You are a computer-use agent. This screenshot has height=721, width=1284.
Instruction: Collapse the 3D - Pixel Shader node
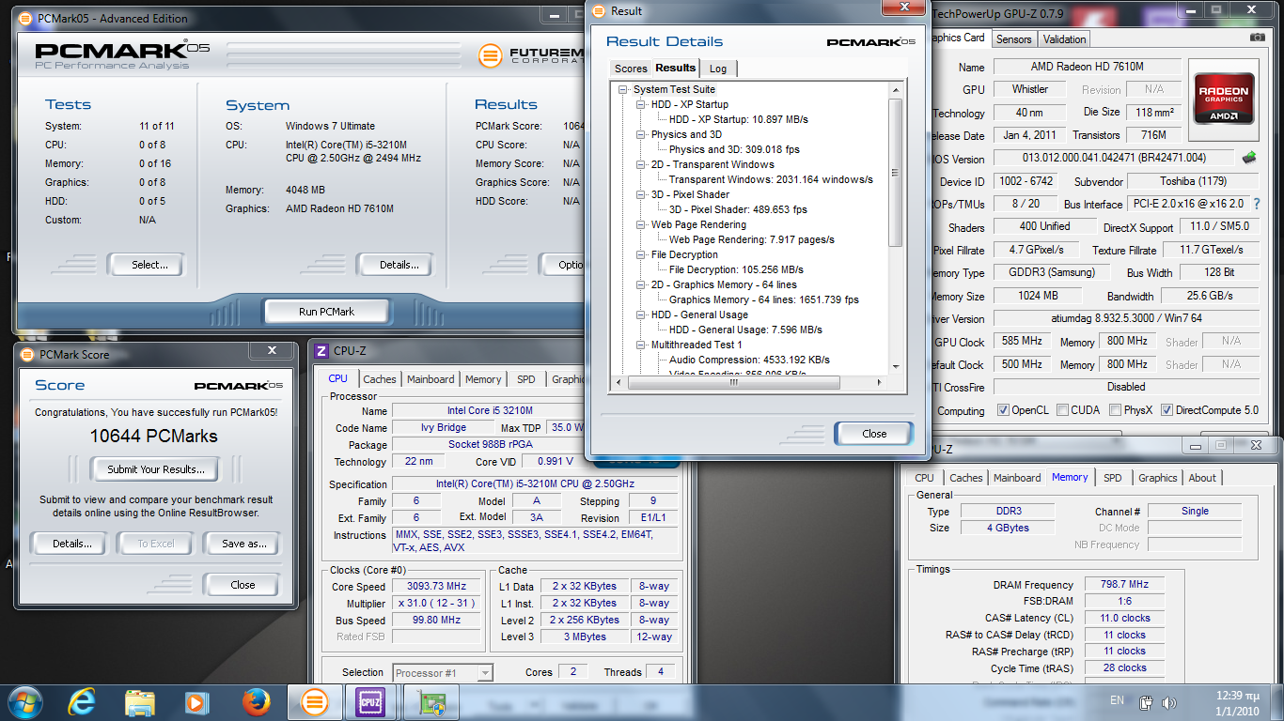(x=641, y=194)
